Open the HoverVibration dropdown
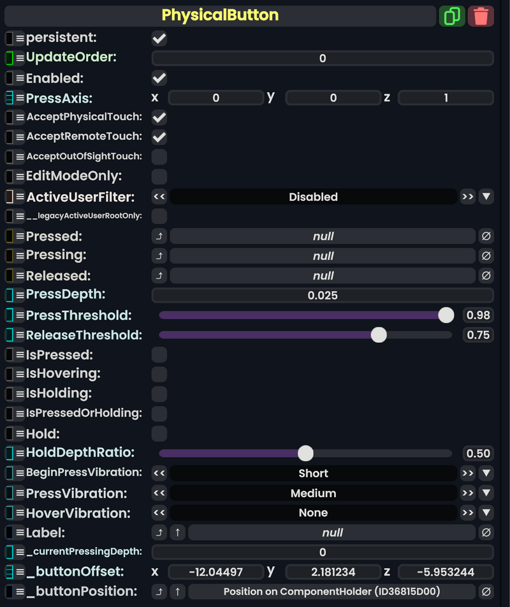The image size is (510, 607). click(487, 513)
